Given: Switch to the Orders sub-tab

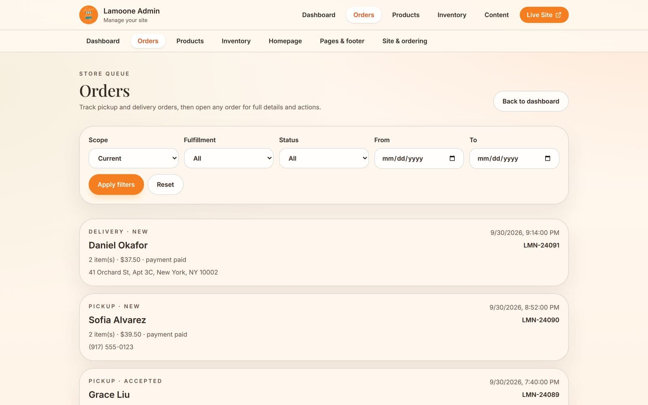Looking at the screenshot, I should pos(148,41).
